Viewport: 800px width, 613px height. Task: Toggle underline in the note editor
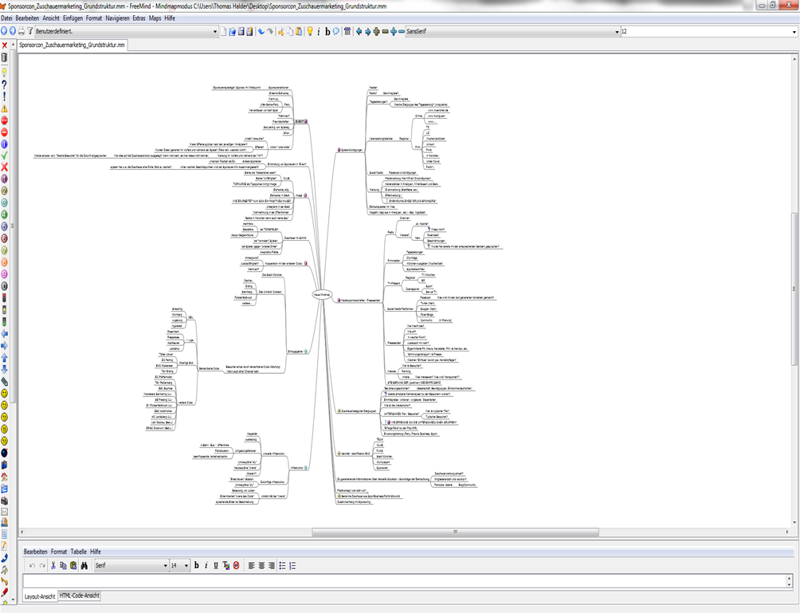click(216, 565)
